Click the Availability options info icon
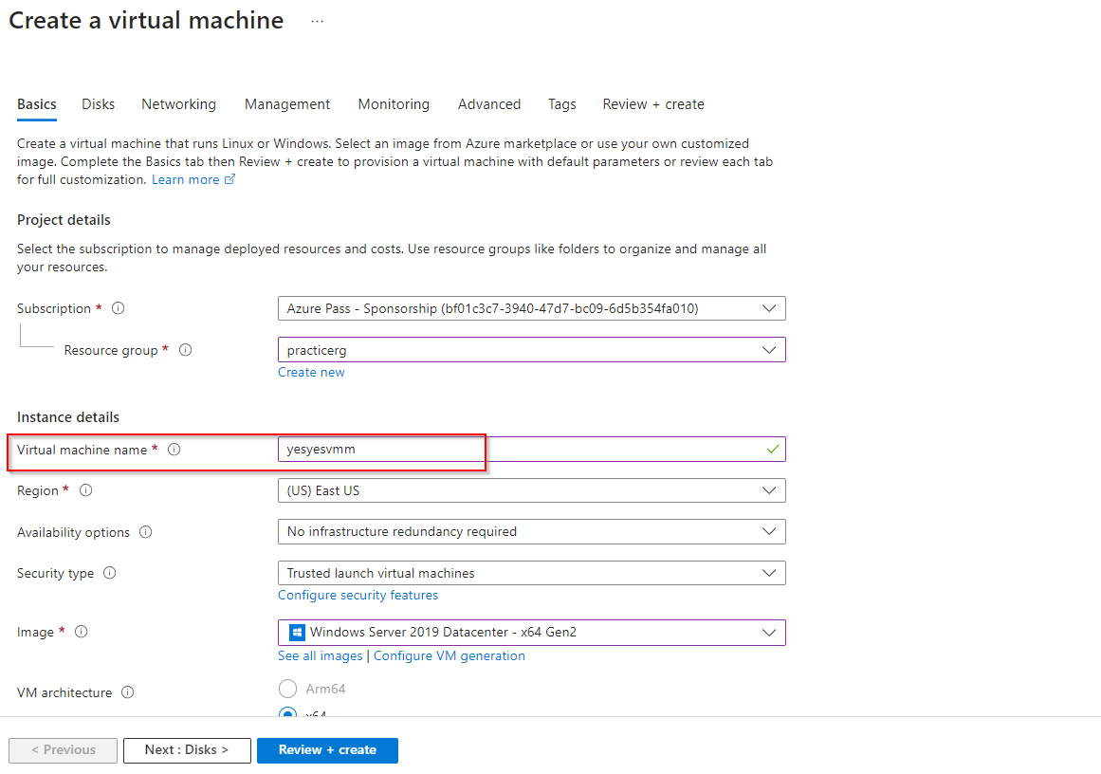 click(146, 532)
